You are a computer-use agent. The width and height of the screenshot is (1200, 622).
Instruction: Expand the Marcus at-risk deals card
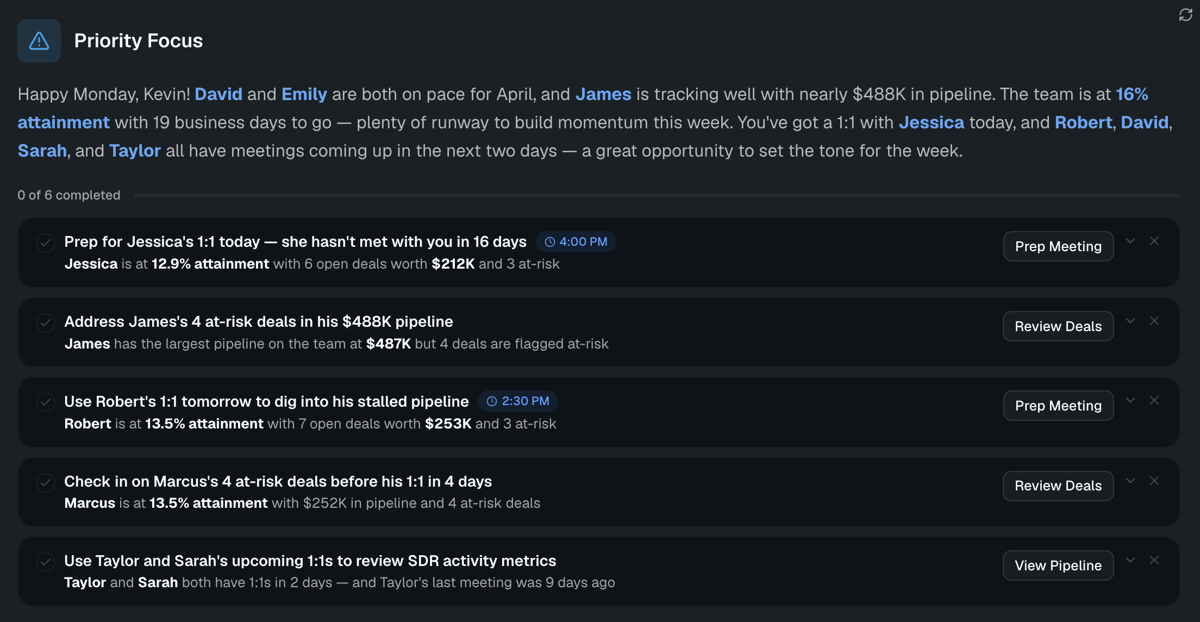coord(1131,481)
